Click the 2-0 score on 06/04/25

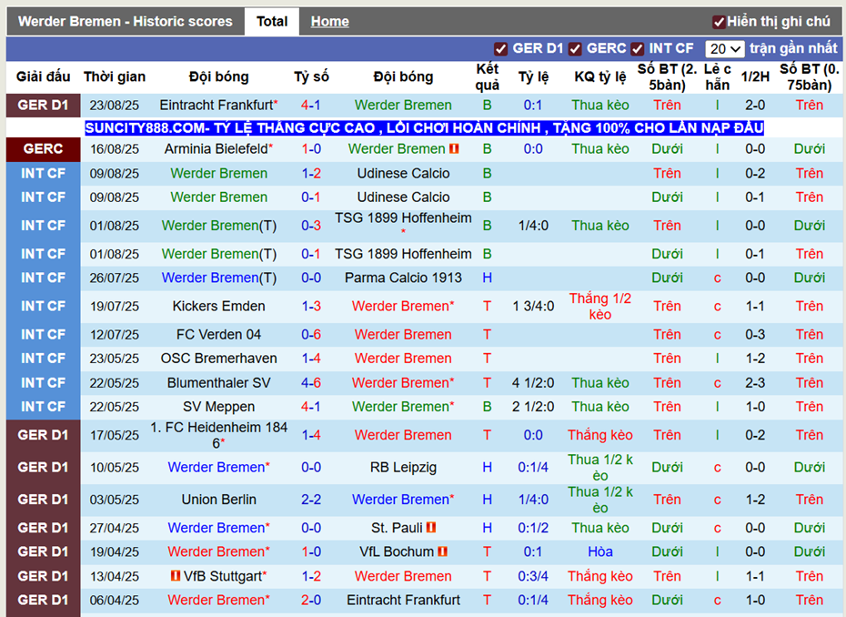[x=311, y=601]
